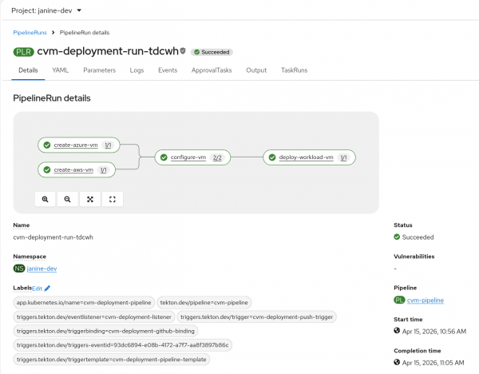The width and height of the screenshot is (479, 374).
Task: Click the eventlistener=cvm-deployment-listener label chip
Action: [x=94, y=316]
